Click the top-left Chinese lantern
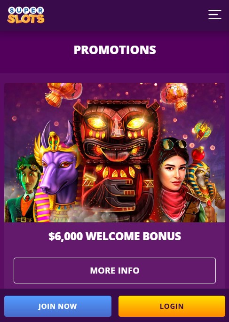 63,94
